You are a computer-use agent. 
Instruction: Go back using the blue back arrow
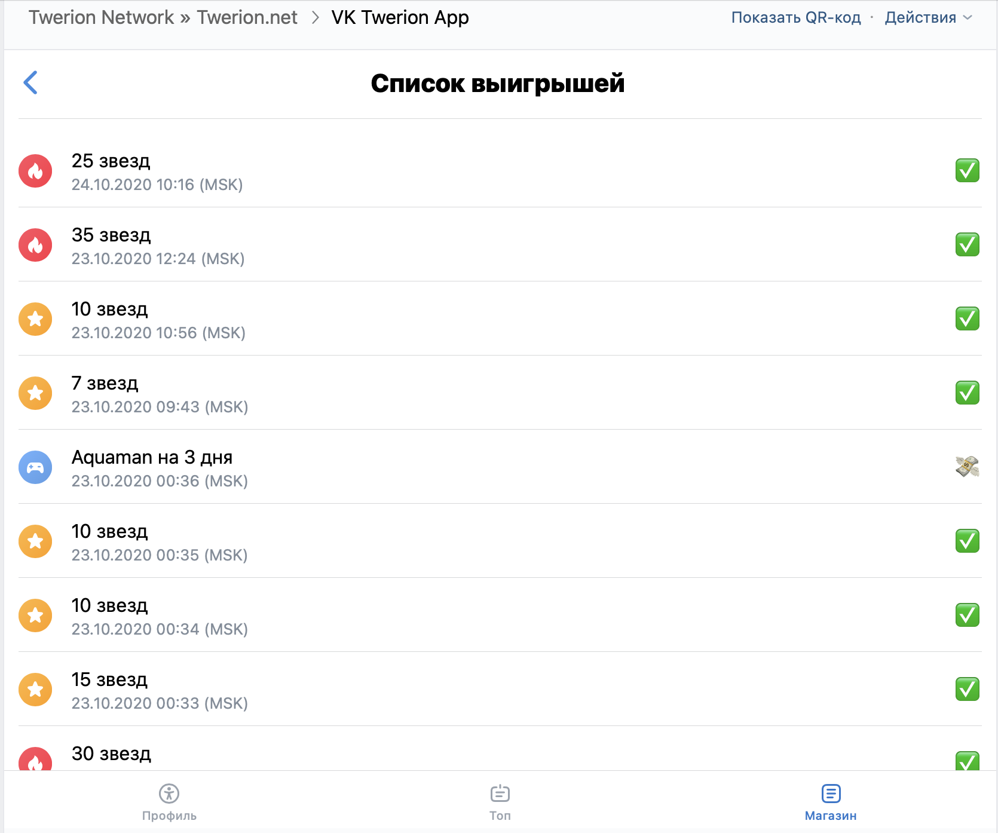pyautogui.click(x=30, y=82)
